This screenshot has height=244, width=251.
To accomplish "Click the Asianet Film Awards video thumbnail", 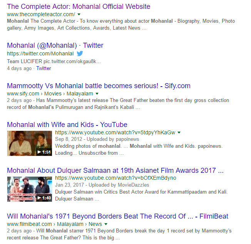I will [30, 189].
